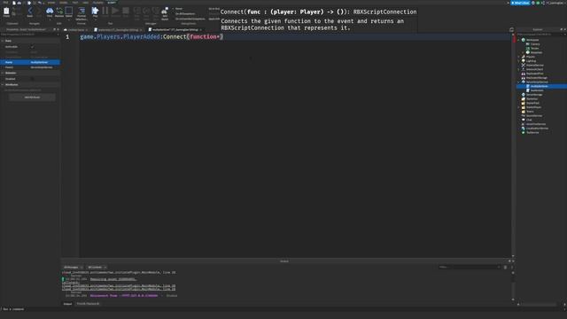The height and width of the screenshot is (319, 567).
Task: Select StarterPlayer in Explorer
Action: 533,107
